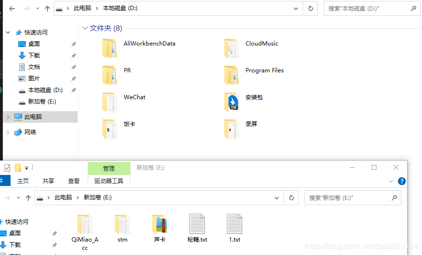
Task: Click back arrow in D: window
Action: pos(12,9)
